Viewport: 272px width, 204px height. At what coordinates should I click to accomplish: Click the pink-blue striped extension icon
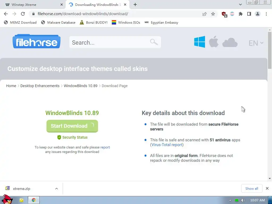click(232, 14)
